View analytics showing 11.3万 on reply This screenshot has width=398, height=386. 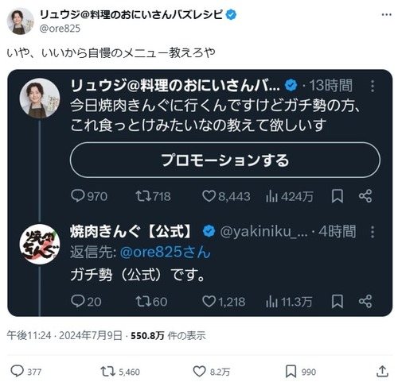pos(289,302)
